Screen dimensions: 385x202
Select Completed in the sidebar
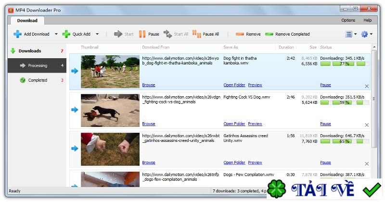tap(37, 80)
